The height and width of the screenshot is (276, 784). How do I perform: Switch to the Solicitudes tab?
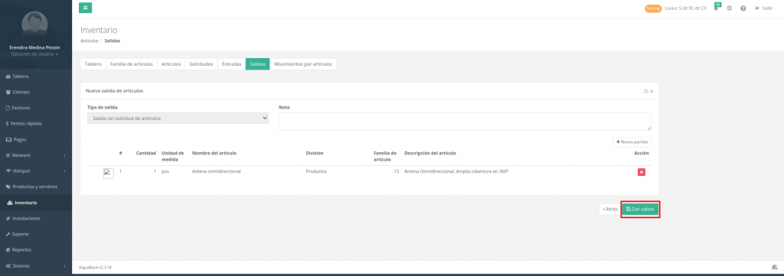tap(201, 64)
